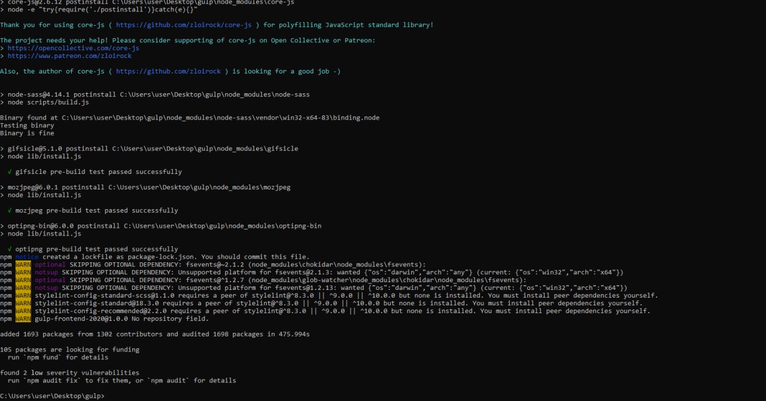Click the 'Binary is fine' line

pos(27,133)
